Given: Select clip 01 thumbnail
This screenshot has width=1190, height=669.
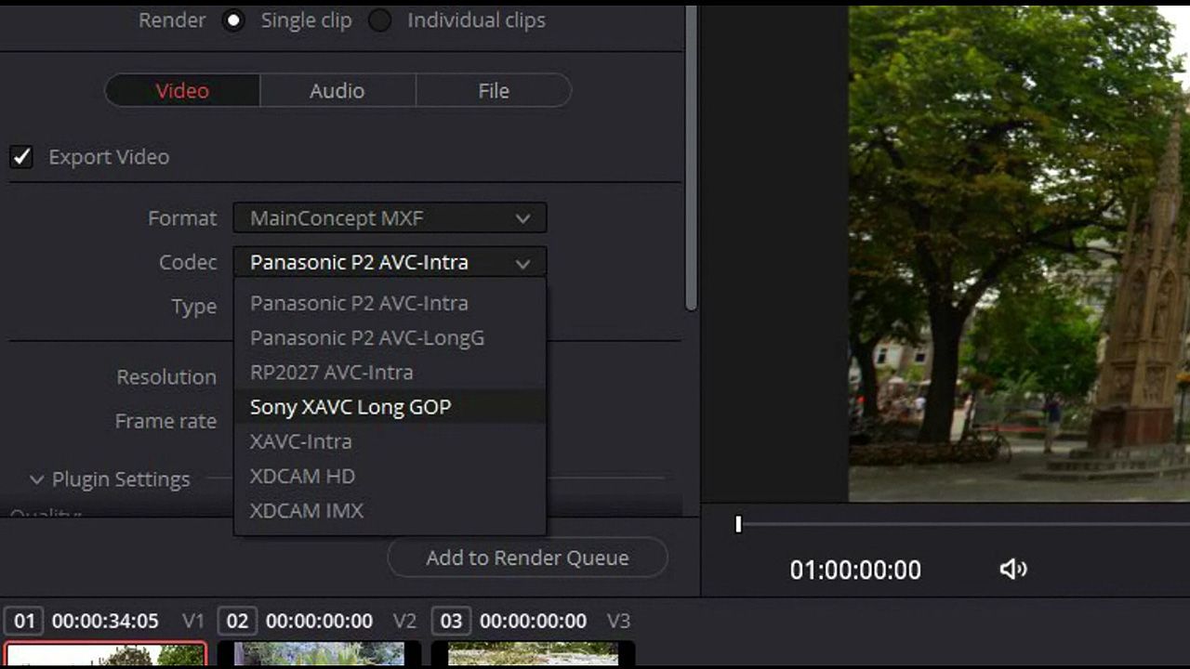Looking at the screenshot, I should pos(105,654).
